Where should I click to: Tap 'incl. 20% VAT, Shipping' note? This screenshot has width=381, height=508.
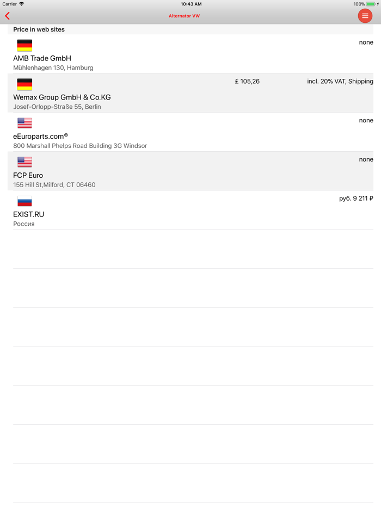tap(340, 82)
